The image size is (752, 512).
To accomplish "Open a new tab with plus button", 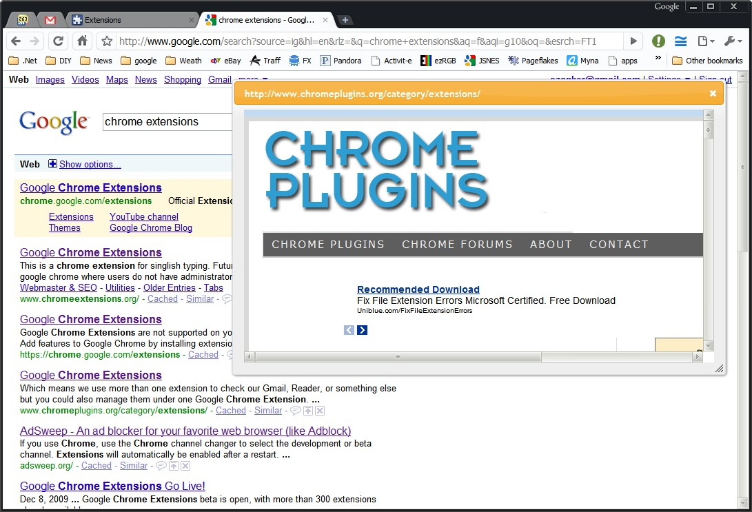I will 345,20.
